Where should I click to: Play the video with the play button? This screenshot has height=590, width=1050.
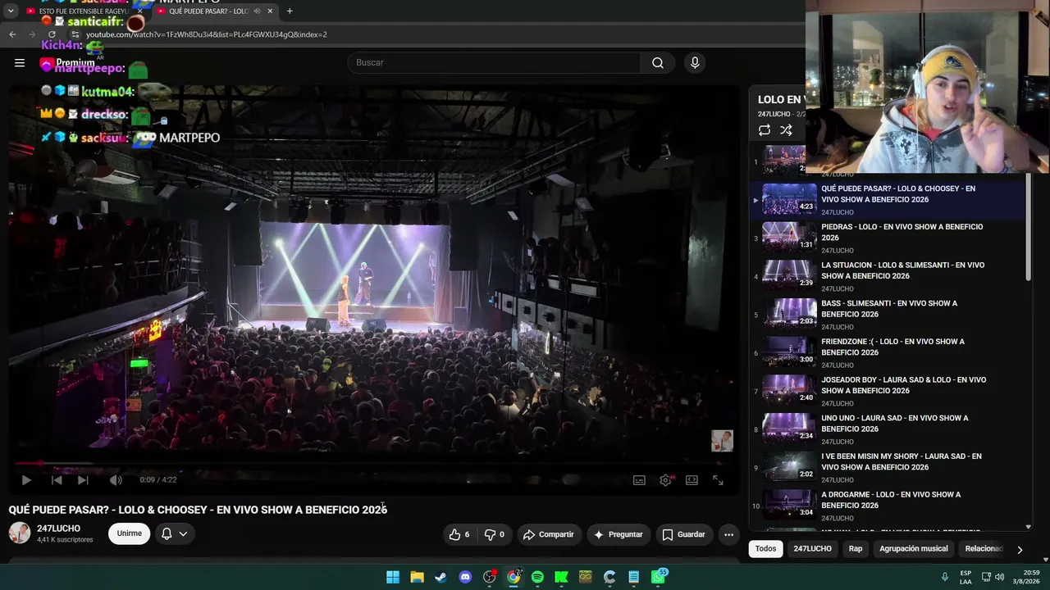click(x=25, y=480)
